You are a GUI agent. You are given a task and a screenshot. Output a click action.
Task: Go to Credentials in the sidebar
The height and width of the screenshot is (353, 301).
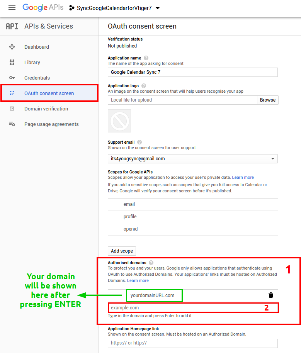pyautogui.click(x=37, y=78)
